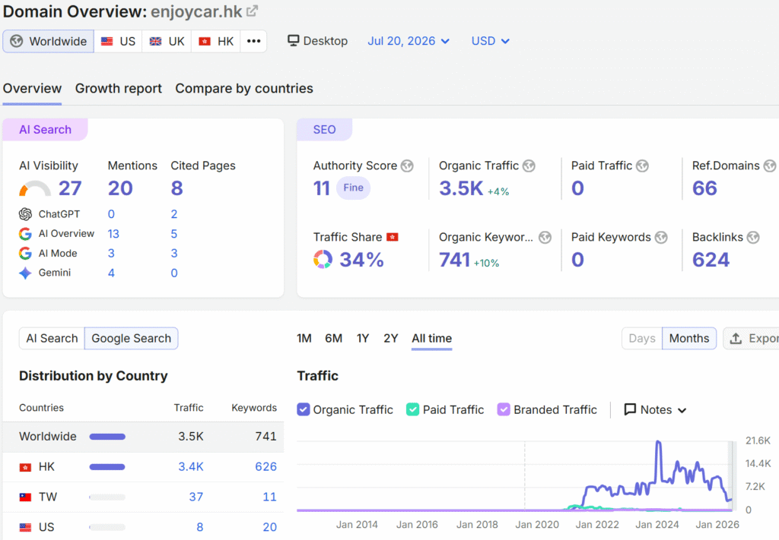Click globe icon next to Organic Keywords
This screenshot has width=779, height=540.
pos(545,238)
